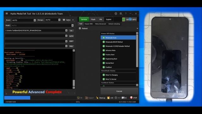The height and width of the screenshot is (114, 202).
Task: Open the Simlock Unlocking sub-tab
Action: tap(114, 24)
